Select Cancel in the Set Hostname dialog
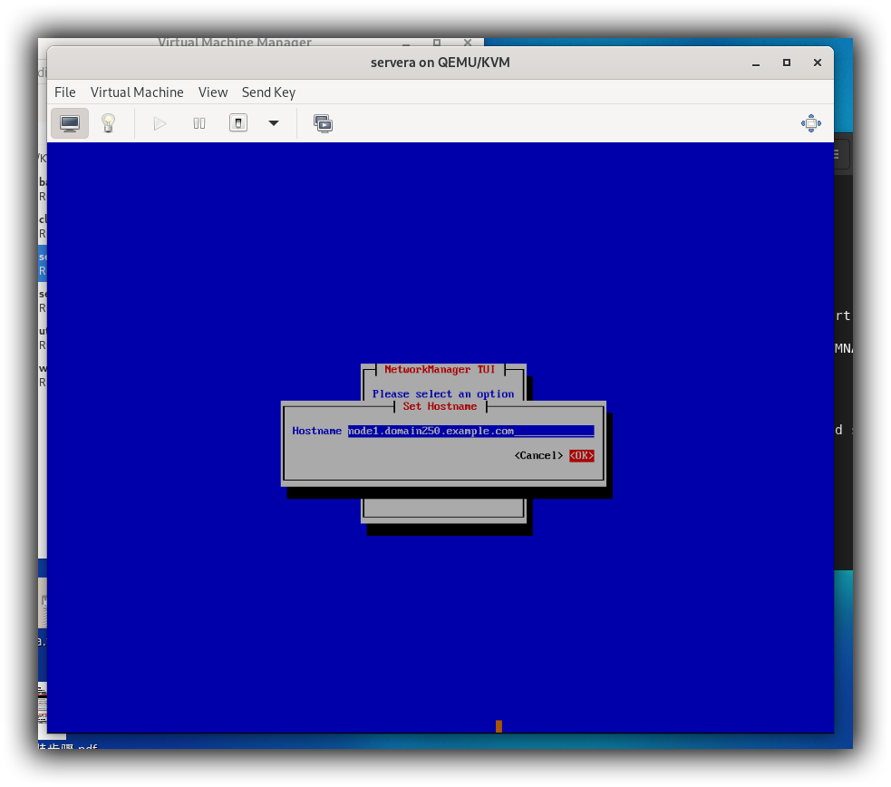This screenshot has width=891, height=787. 538,455
